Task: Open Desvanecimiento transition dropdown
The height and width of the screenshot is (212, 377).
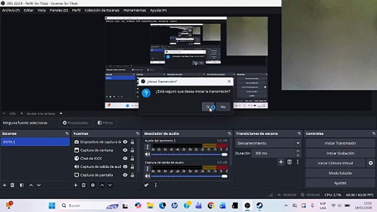Action: point(268,143)
